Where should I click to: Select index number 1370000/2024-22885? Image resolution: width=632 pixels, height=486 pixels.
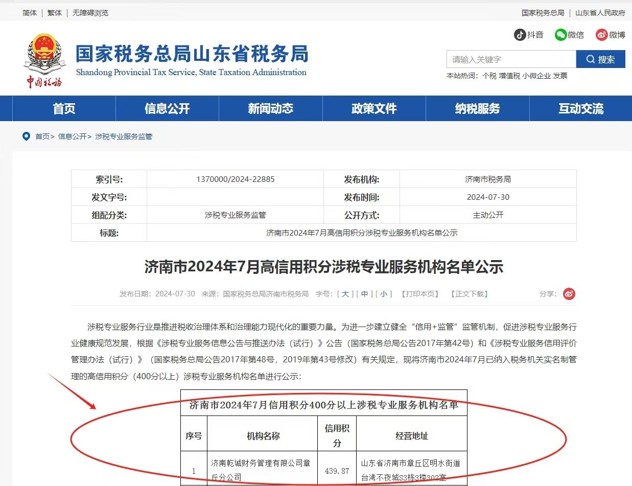[236, 179]
